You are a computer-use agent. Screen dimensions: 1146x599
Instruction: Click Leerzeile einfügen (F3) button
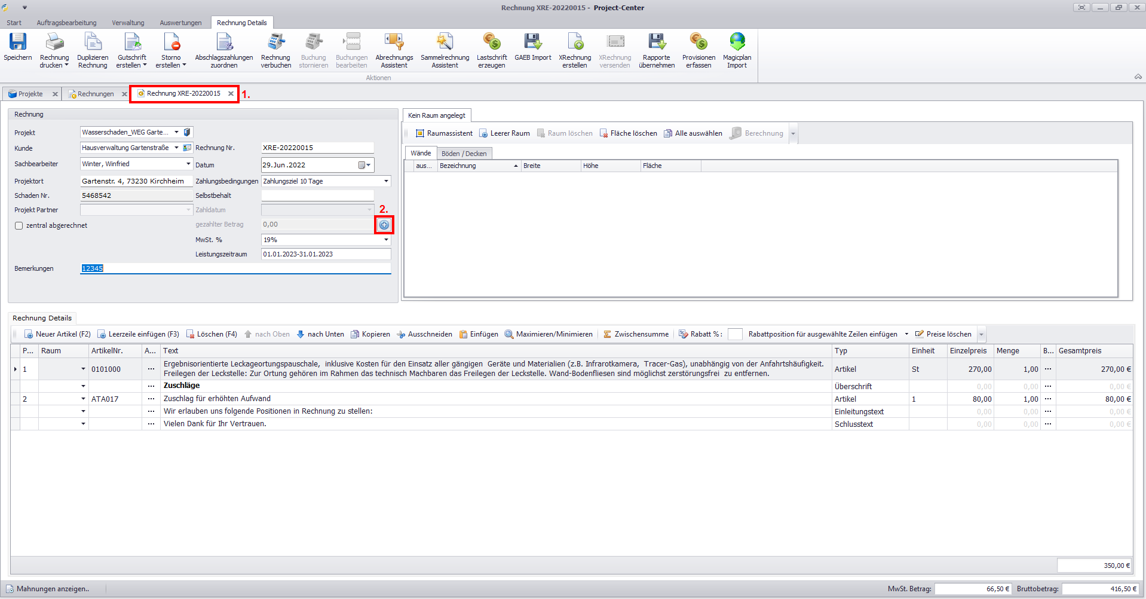coord(138,334)
